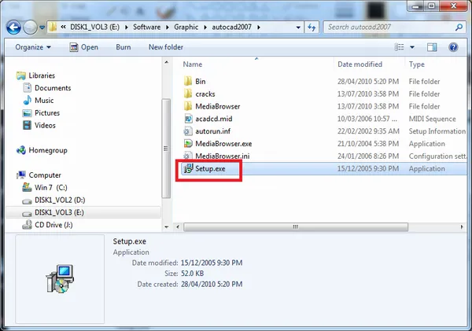Click the magnifier search icon
This screenshot has width=472, height=331.
(x=459, y=28)
